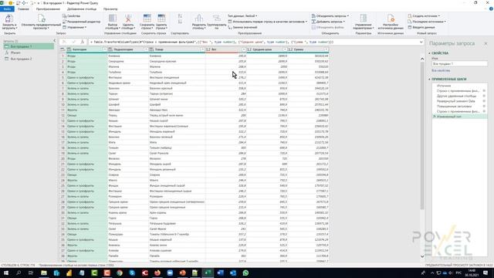Close the Параметры запроса panel
This screenshot has height=278, width=494.
click(x=486, y=43)
